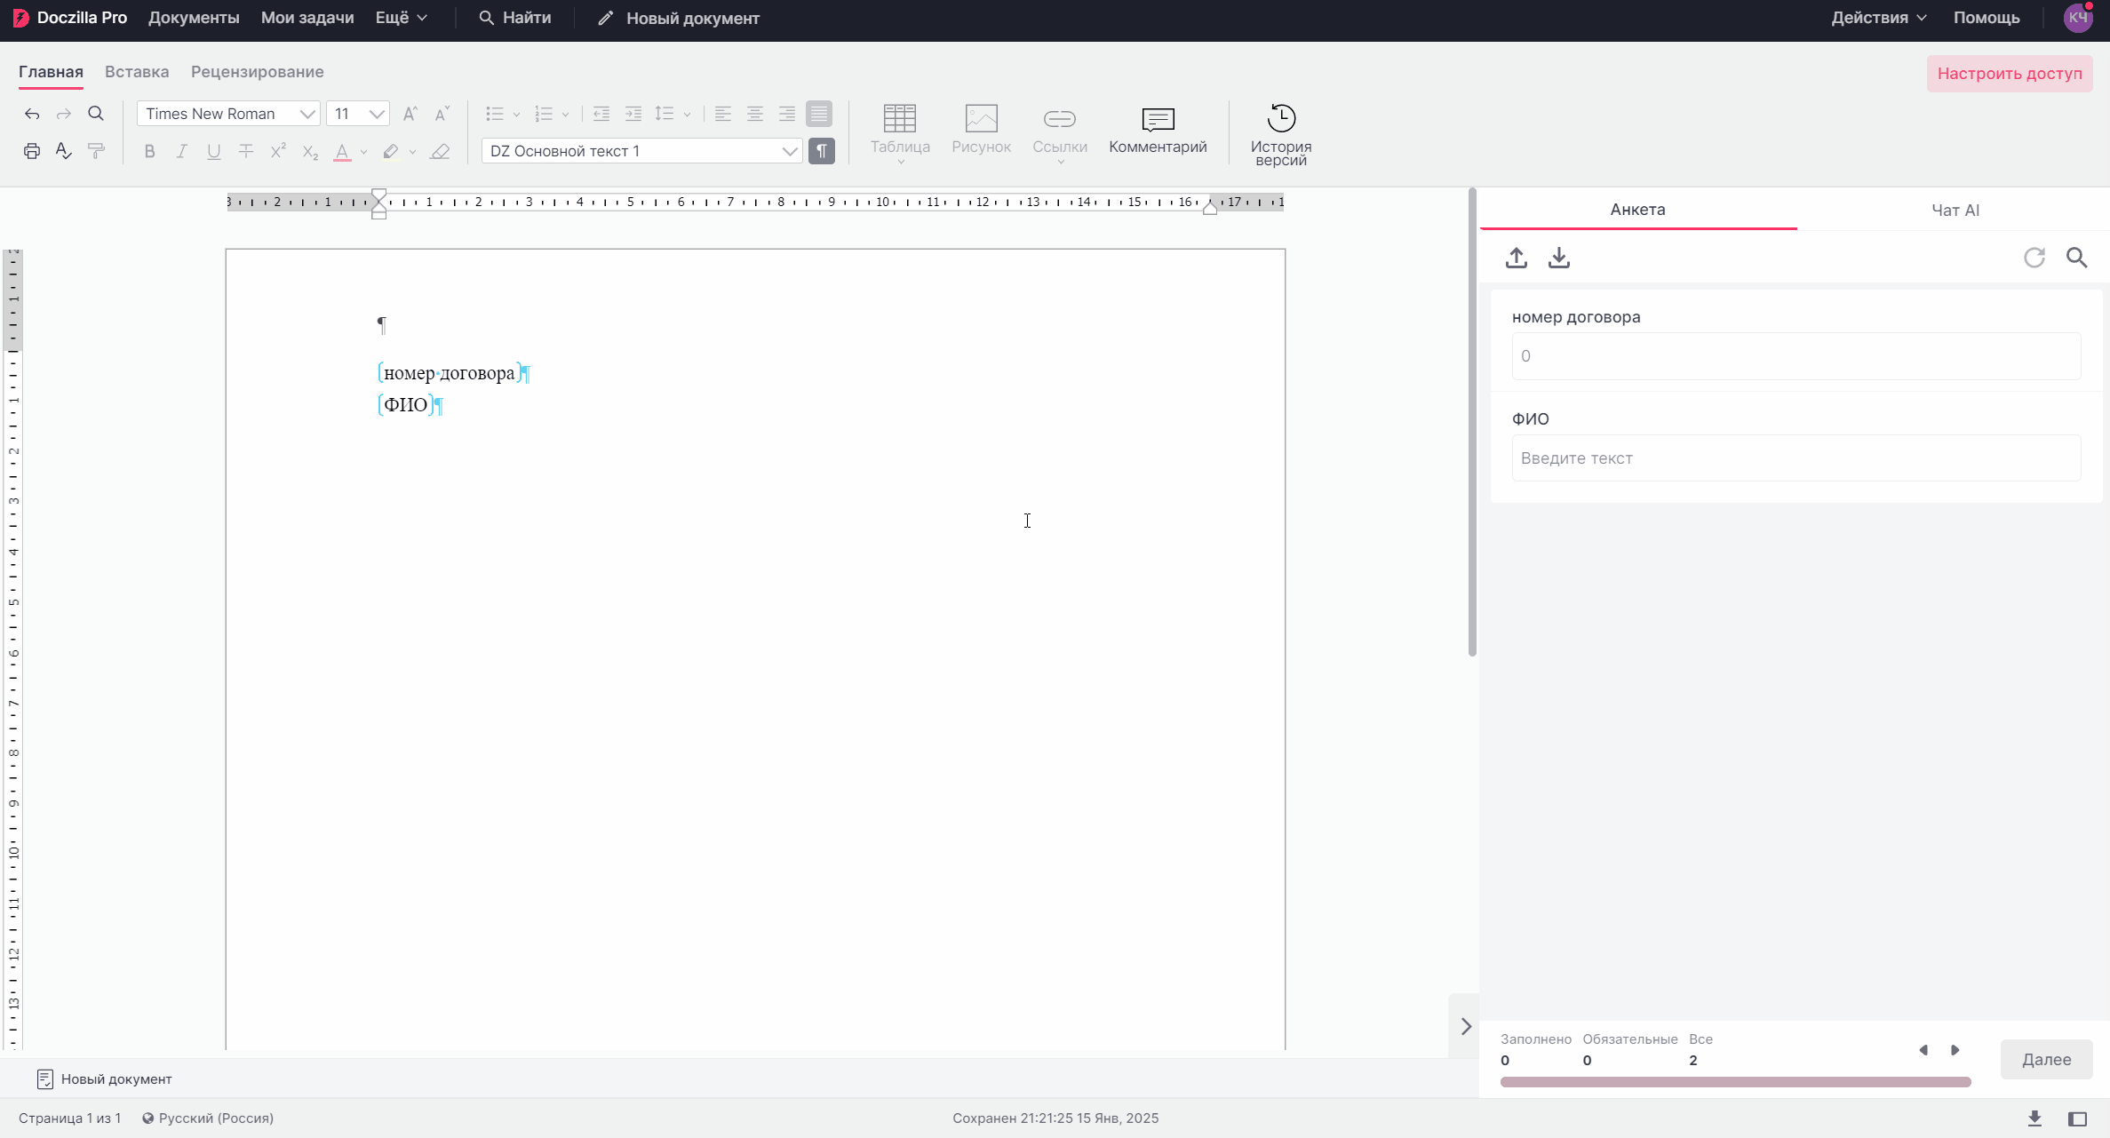Open История версий
The image size is (2110, 1138).
[x=1281, y=134]
